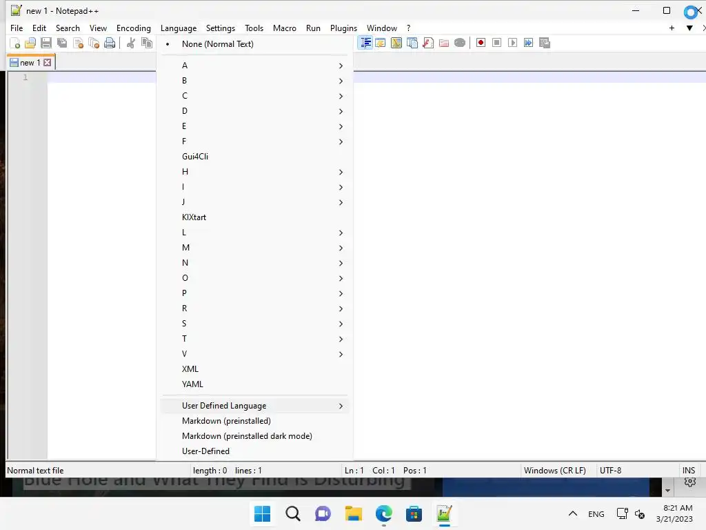Click the Close document toolbar icon

(x=78, y=43)
